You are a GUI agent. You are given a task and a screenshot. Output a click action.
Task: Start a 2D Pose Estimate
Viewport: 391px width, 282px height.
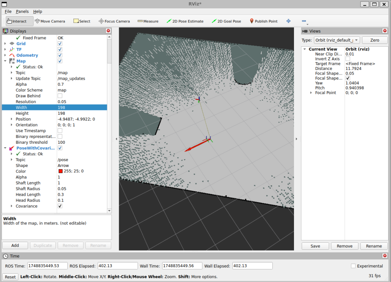[185, 21]
